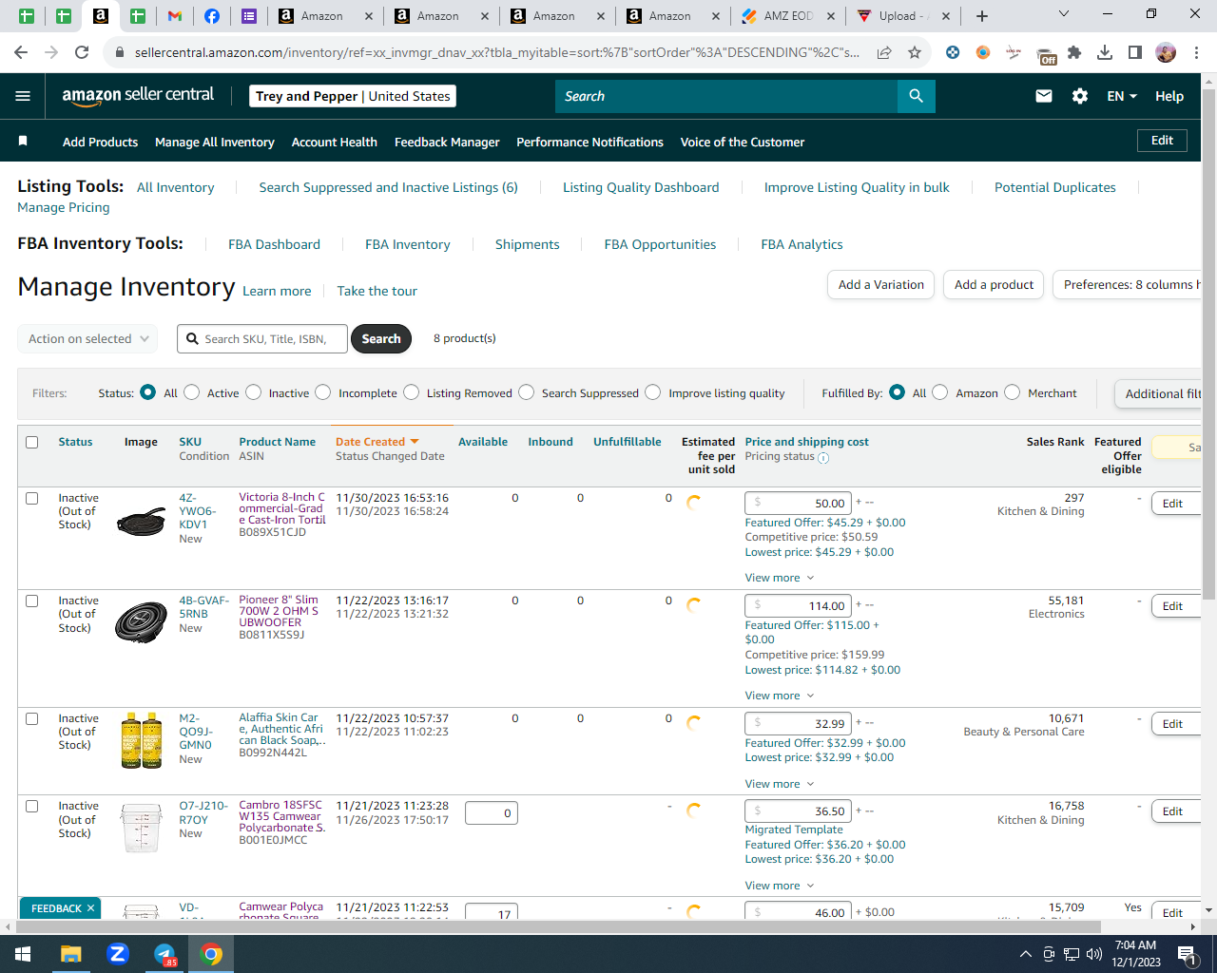This screenshot has height=973, width=1217.
Task: Open the EN language dropdown
Action: point(1122,96)
